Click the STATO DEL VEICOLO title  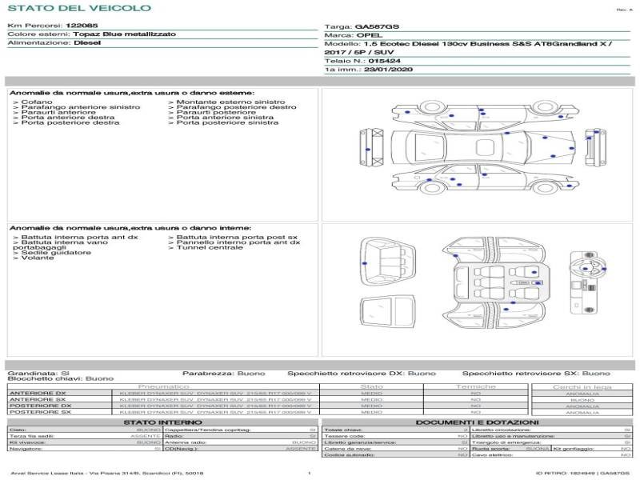click(x=79, y=8)
